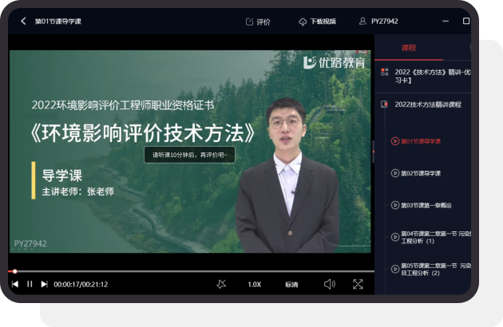Open the 1.0X playback speed menu
Screen dimensions: 503x327
(254, 284)
